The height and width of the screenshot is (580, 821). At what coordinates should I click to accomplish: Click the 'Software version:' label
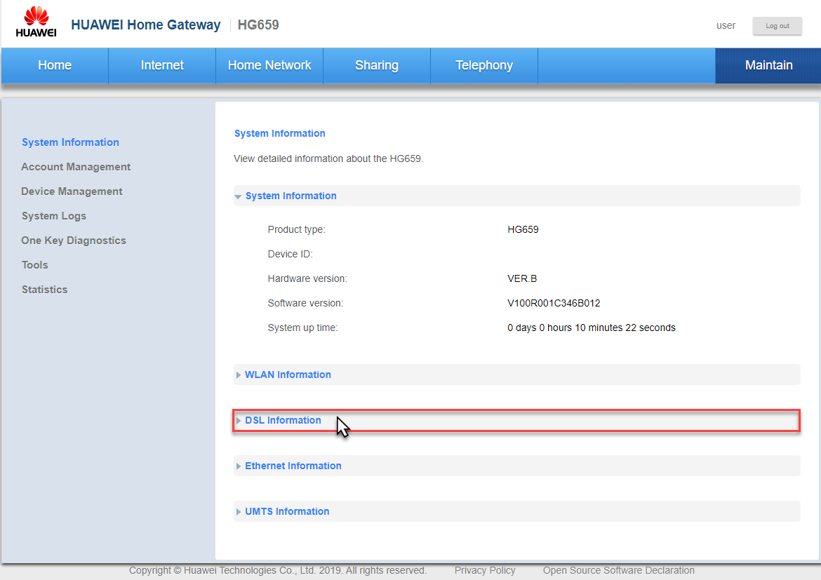[305, 303]
